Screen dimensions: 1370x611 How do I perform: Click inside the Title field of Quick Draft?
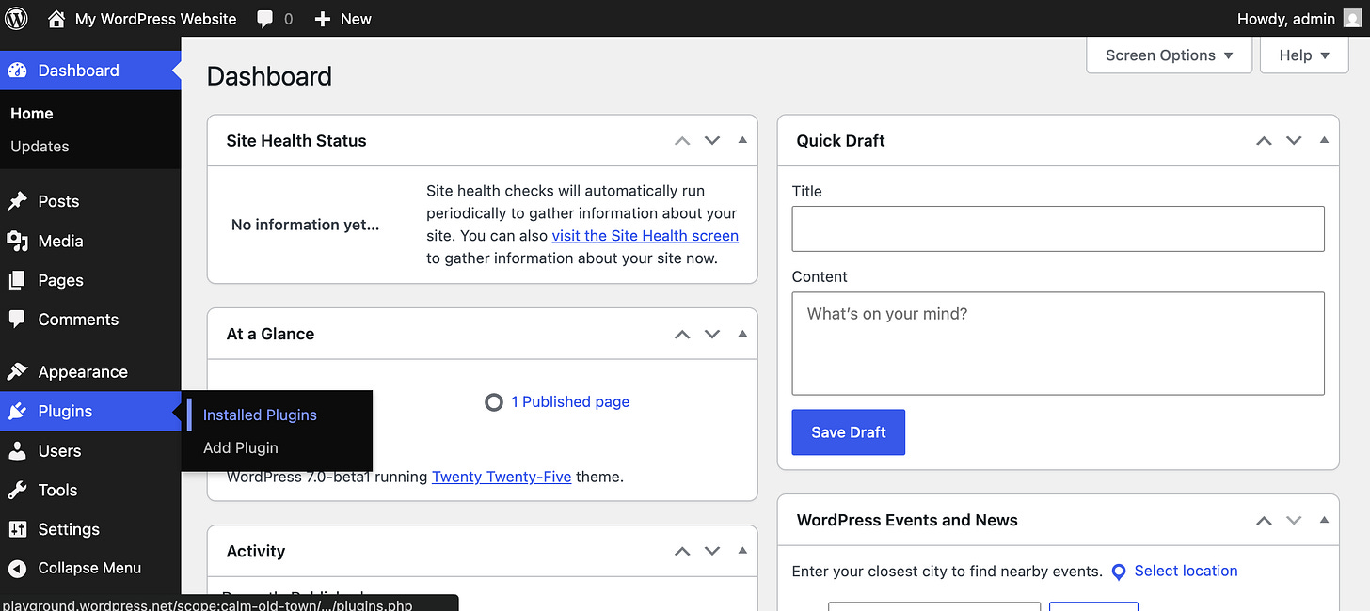[1058, 228]
